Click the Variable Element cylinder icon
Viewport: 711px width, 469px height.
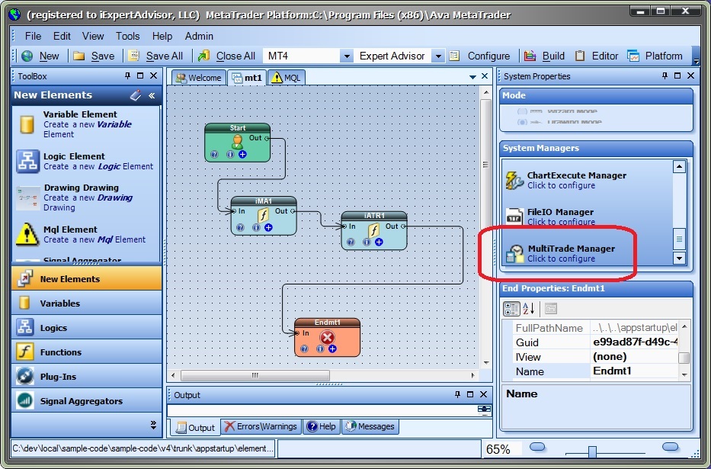(27, 124)
